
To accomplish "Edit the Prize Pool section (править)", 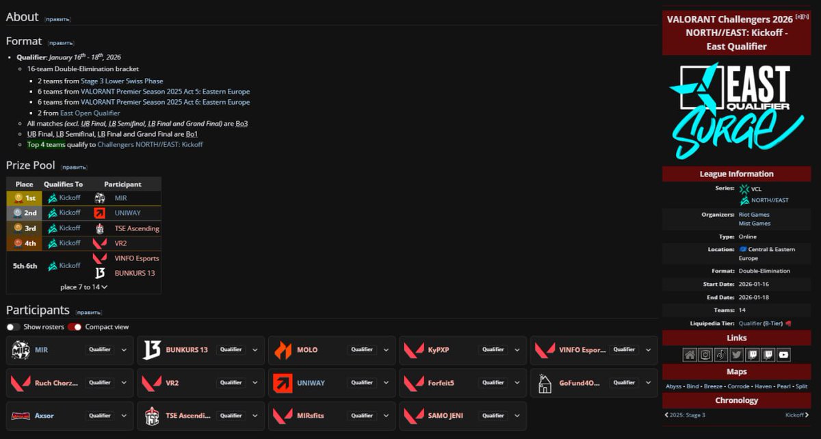I will 74,167.
